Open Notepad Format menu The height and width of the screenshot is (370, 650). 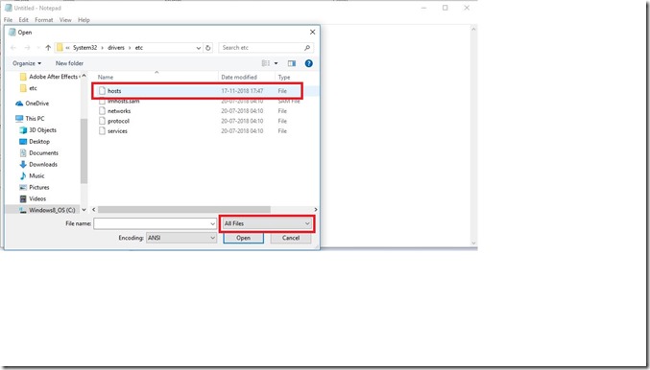point(44,20)
